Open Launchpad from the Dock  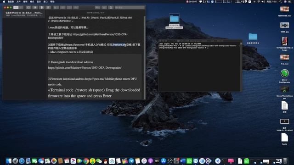[x=15, y=161]
